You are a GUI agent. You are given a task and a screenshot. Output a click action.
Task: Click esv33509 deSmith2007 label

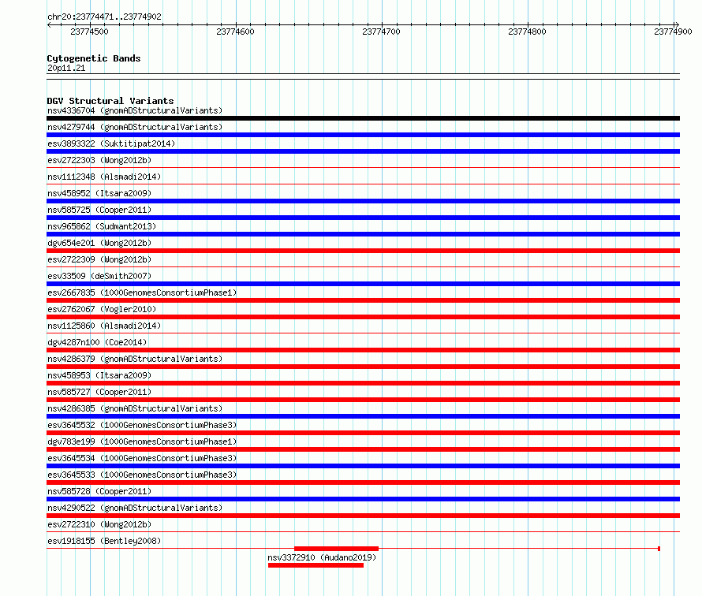tap(99, 276)
